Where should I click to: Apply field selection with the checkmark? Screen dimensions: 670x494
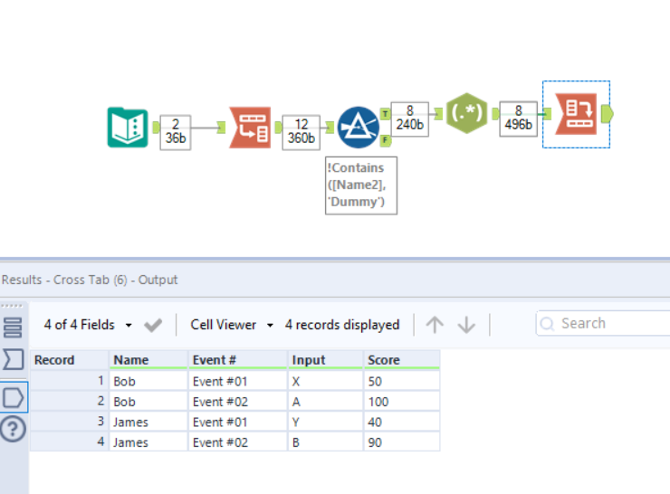click(153, 325)
